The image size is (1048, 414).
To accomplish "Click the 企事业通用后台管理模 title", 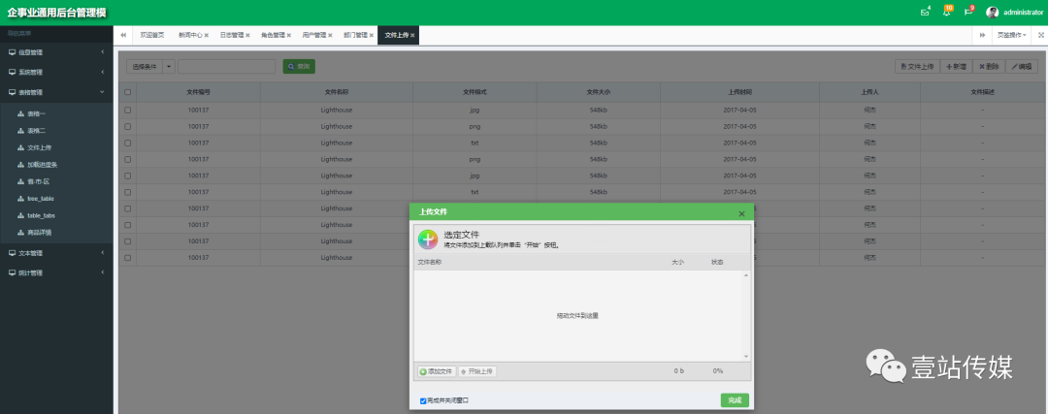I will (57, 13).
